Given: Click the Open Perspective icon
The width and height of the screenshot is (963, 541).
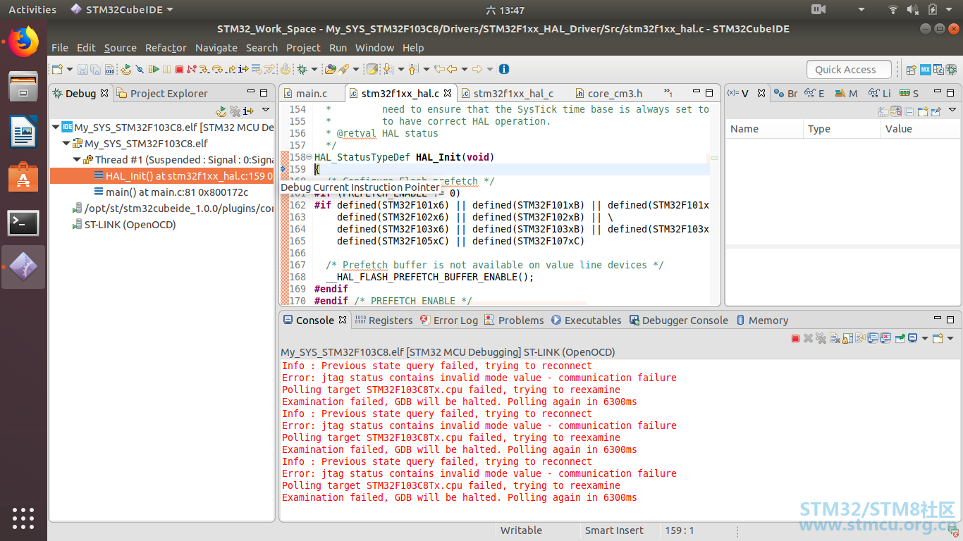Looking at the screenshot, I should [912, 69].
